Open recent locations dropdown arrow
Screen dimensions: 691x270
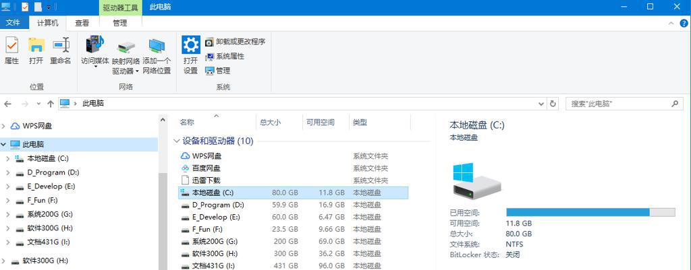(38, 104)
